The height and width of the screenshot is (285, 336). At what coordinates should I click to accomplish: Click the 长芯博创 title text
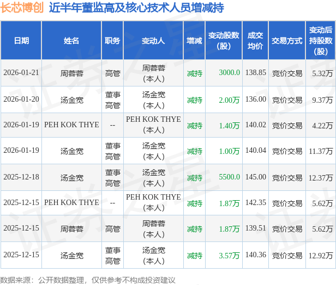pyautogui.click(x=22, y=8)
